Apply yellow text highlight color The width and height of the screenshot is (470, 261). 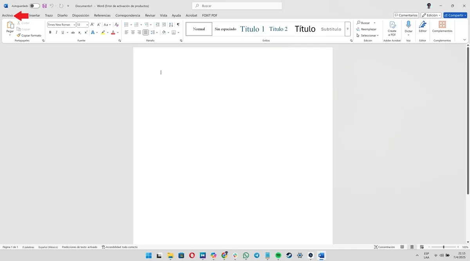(103, 32)
